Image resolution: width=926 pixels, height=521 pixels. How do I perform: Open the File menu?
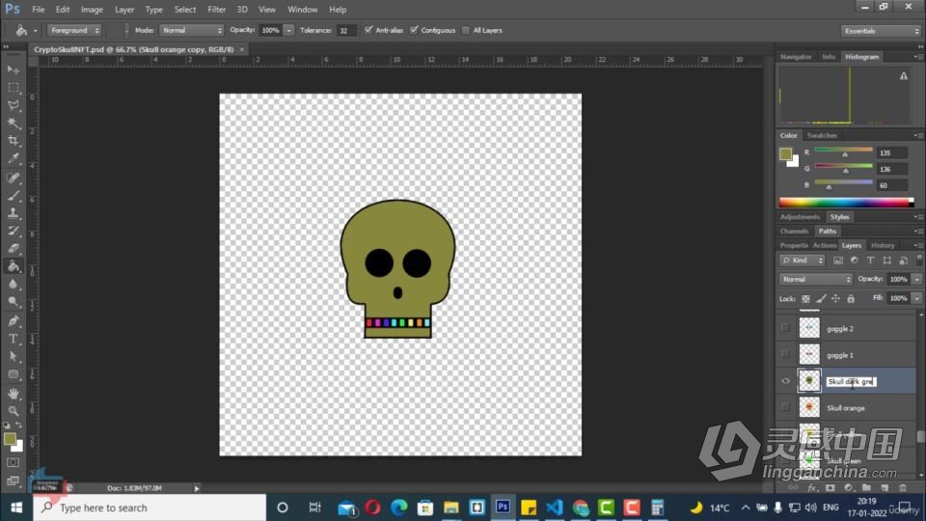[39, 10]
